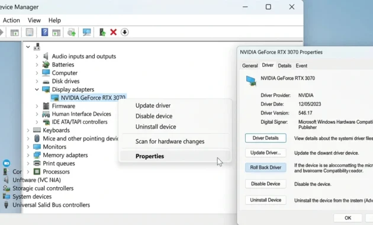Click the Batteries category icon
373x225 pixels.
[46, 65]
